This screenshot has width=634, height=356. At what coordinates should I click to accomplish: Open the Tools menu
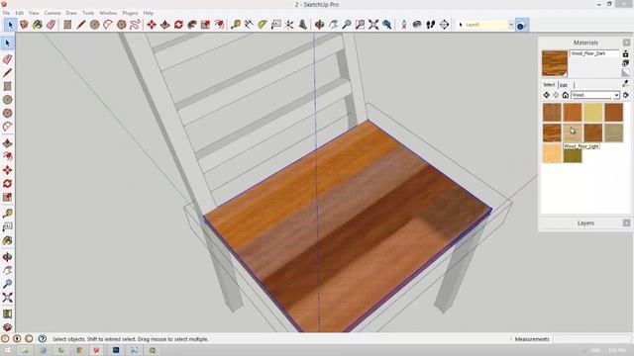click(x=88, y=13)
